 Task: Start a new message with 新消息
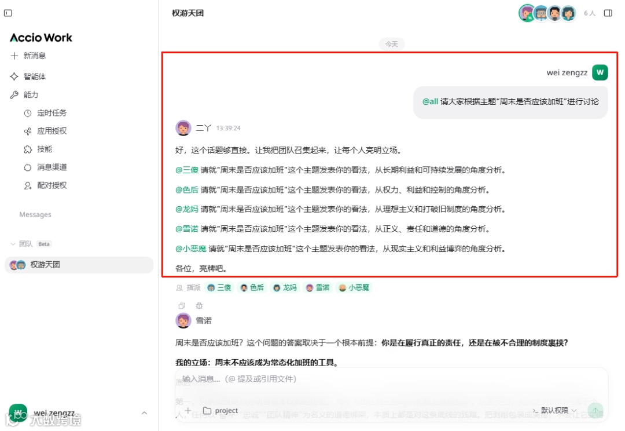tap(34, 56)
